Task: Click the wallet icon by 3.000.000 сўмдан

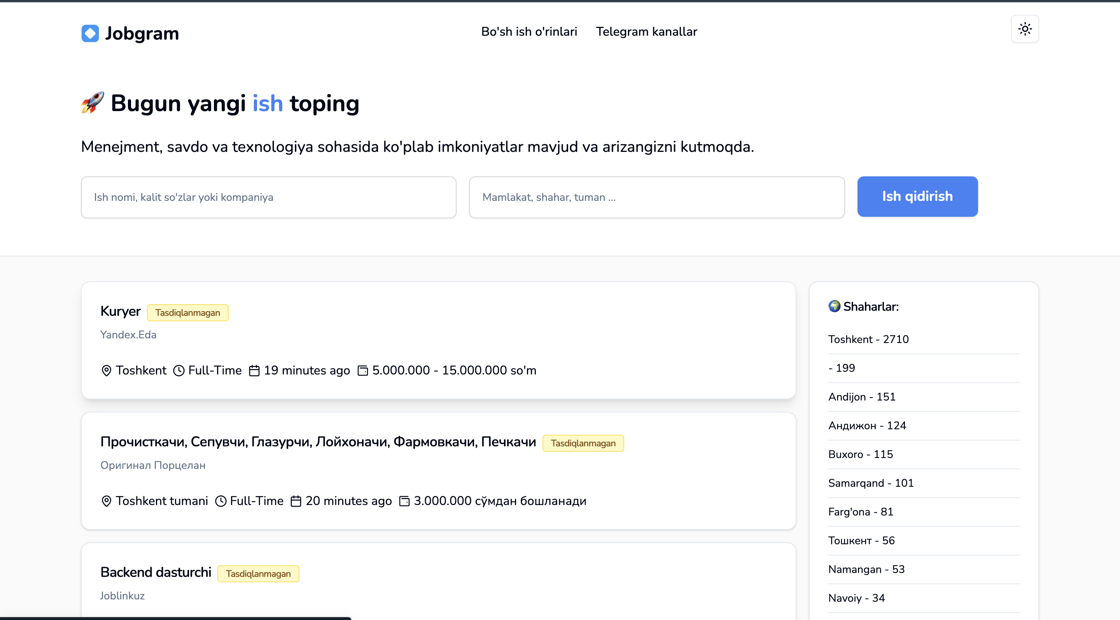Action: tap(404, 502)
